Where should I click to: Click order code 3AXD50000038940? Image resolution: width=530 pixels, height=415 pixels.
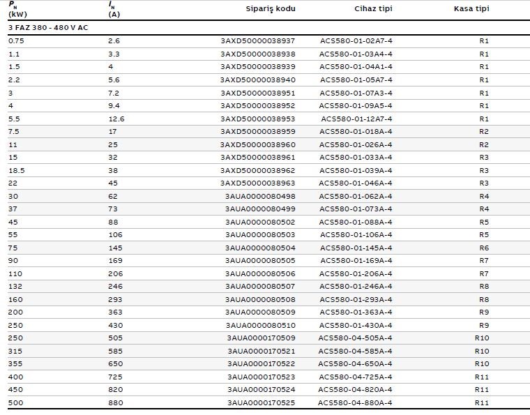[258, 80]
